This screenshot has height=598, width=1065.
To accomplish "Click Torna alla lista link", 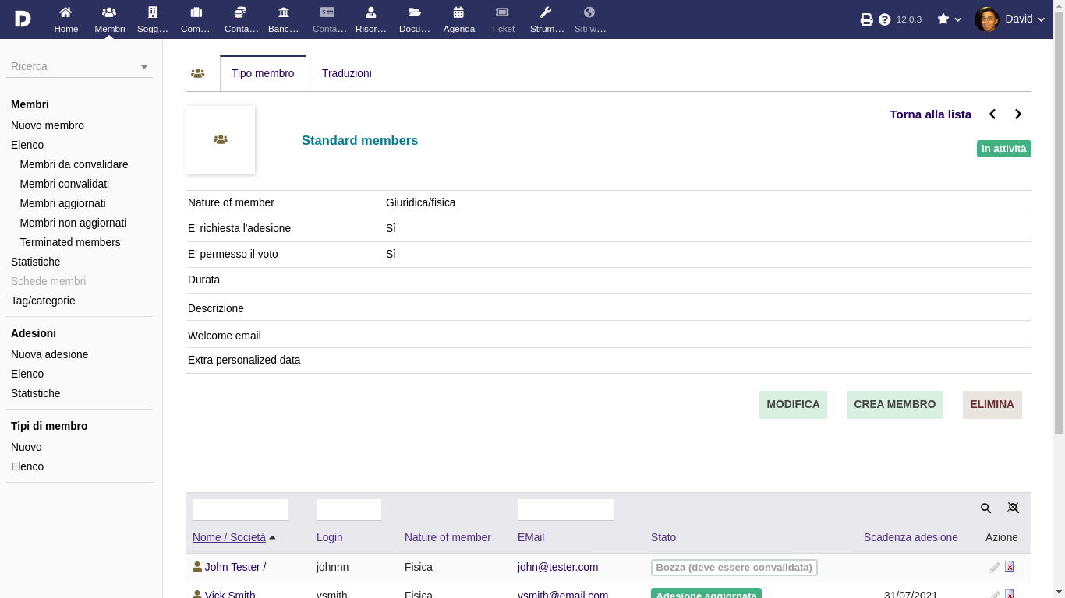I will click(x=930, y=114).
